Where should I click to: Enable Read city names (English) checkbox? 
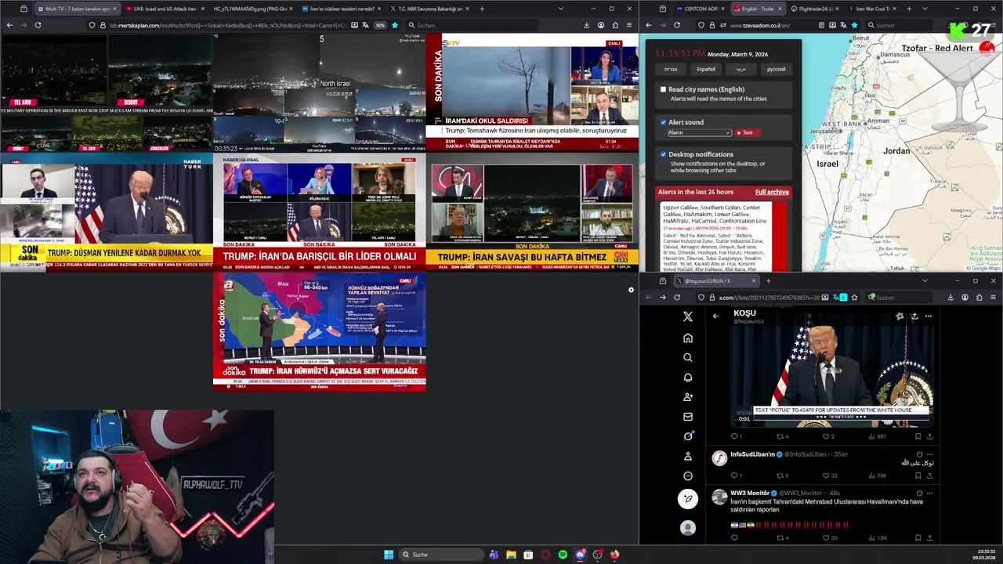(x=663, y=89)
